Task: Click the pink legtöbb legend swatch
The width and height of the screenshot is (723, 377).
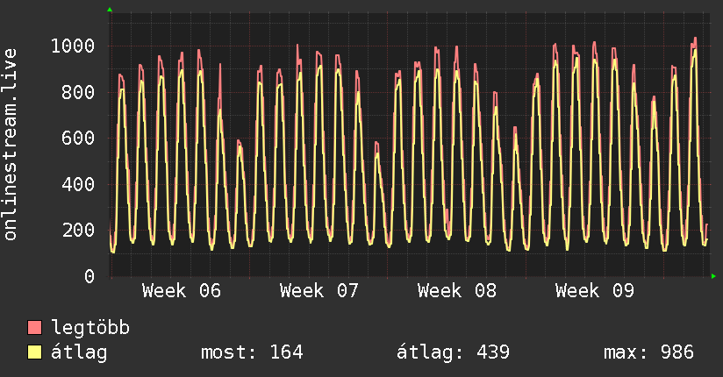Action: 34,327
